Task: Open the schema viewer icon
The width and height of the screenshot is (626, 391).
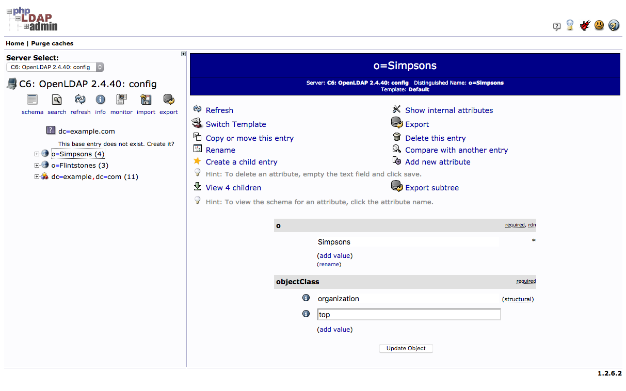Action: click(32, 100)
